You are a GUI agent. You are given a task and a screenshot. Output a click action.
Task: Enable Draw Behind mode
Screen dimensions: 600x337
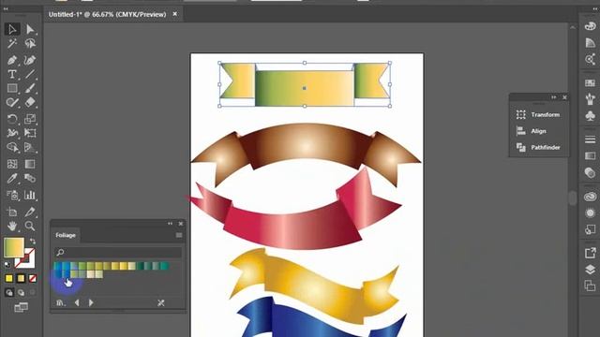(x=21, y=293)
